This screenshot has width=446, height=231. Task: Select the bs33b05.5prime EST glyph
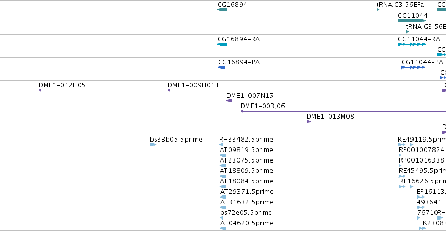point(153,145)
